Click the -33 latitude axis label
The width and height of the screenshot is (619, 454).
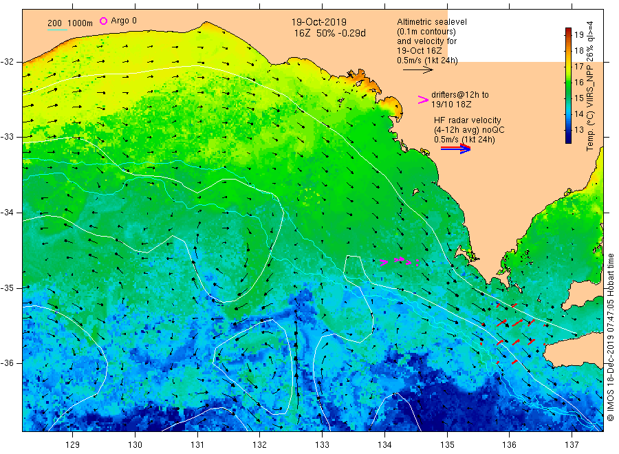click(7, 137)
